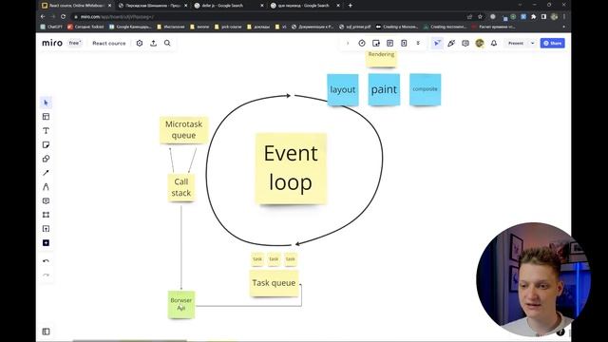Click the miro.com address bar

[268, 17]
